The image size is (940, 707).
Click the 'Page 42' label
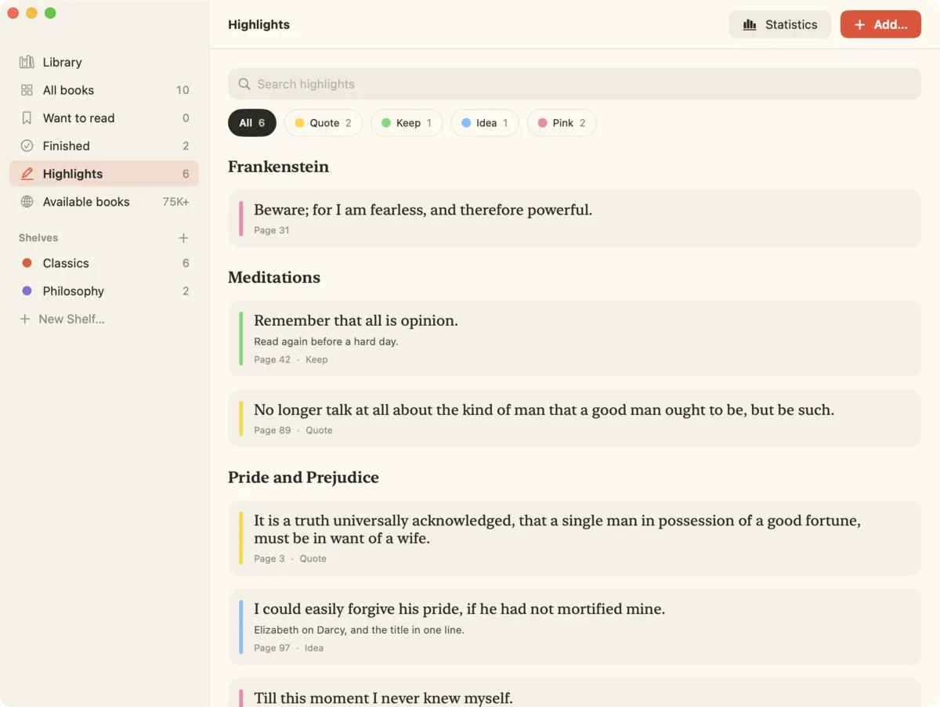click(272, 359)
